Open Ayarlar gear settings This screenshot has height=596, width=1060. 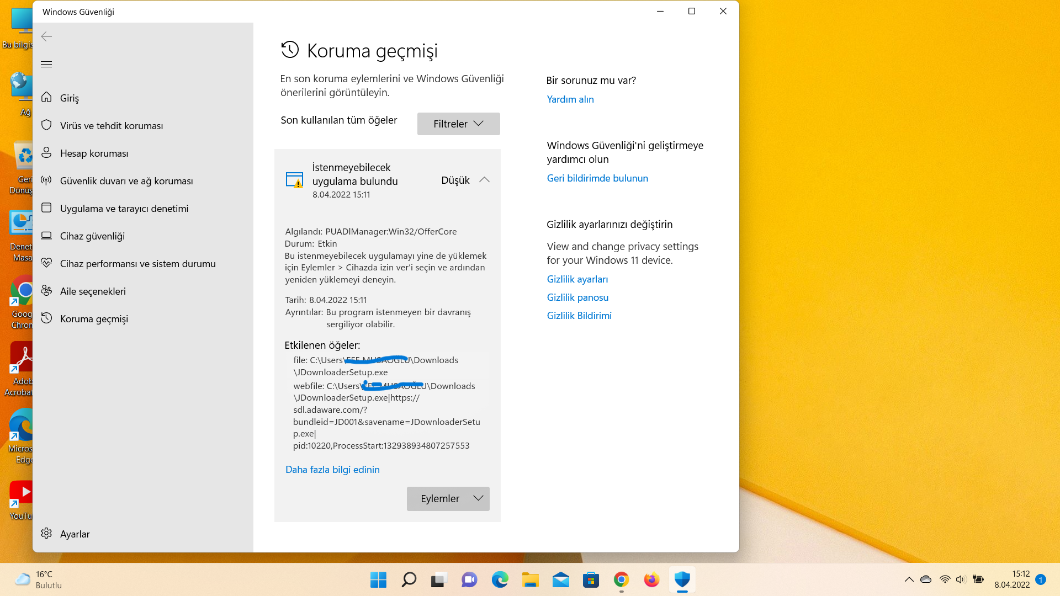tap(46, 534)
